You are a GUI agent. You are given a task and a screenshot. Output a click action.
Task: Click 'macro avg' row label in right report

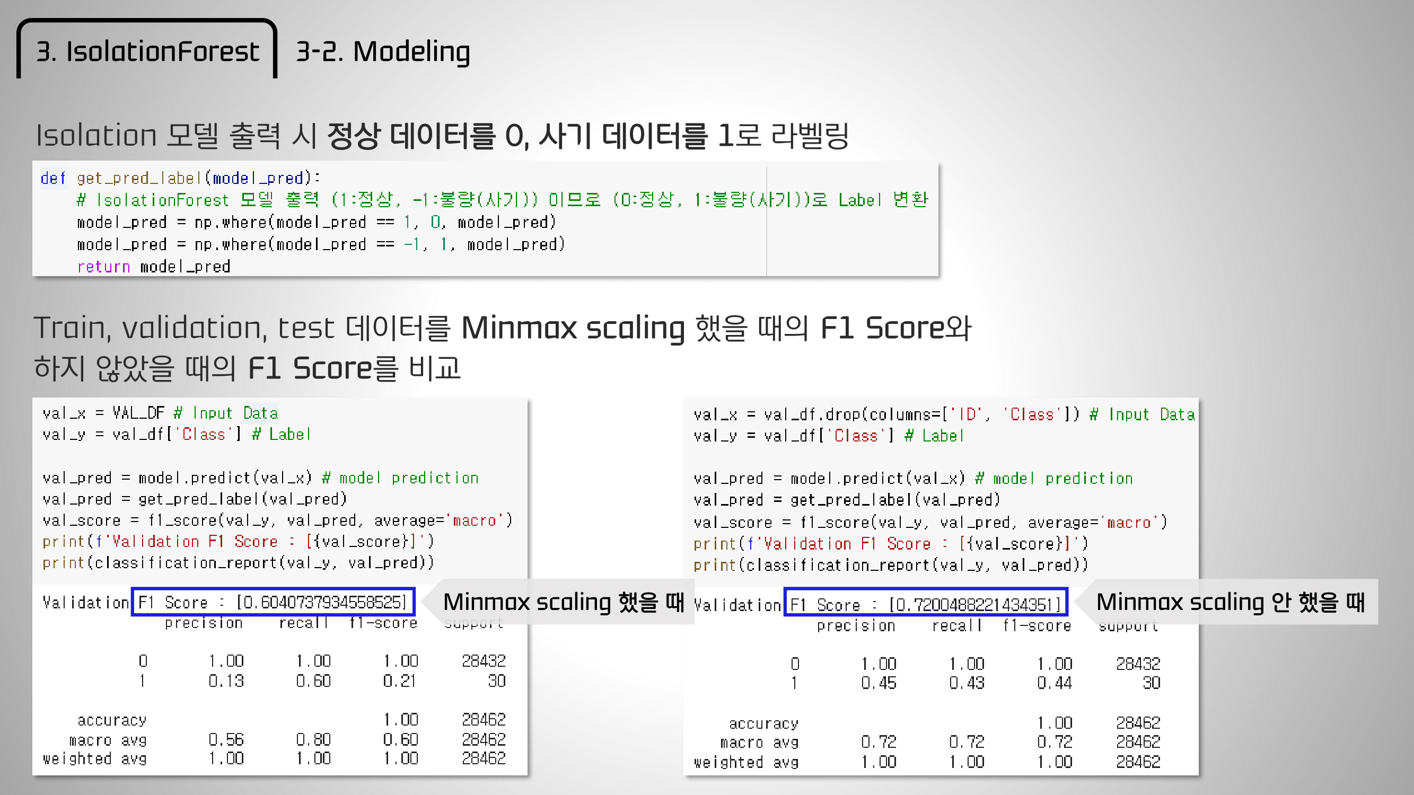[x=760, y=743]
